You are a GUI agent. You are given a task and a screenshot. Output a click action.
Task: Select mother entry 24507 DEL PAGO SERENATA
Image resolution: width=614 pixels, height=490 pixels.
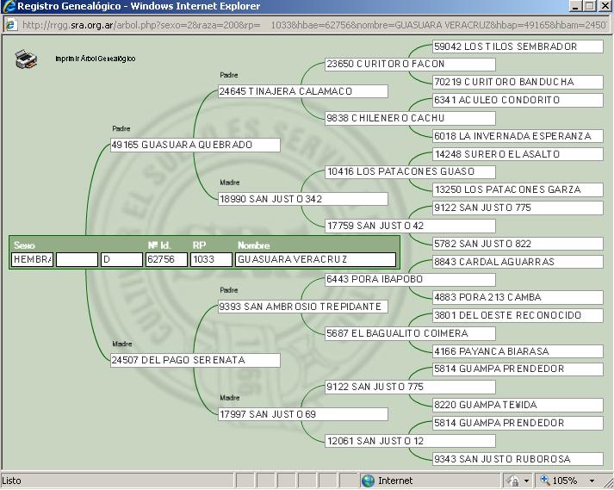click(x=195, y=360)
